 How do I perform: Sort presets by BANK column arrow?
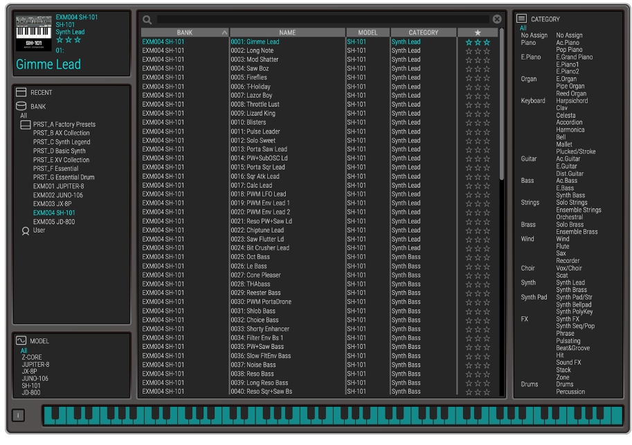pyautogui.click(x=224, y=33)
